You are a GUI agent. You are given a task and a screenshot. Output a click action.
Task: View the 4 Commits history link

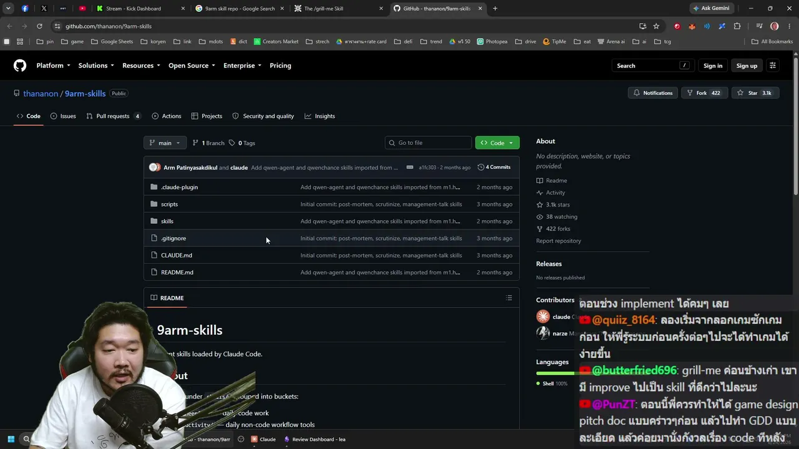(494, 167)
